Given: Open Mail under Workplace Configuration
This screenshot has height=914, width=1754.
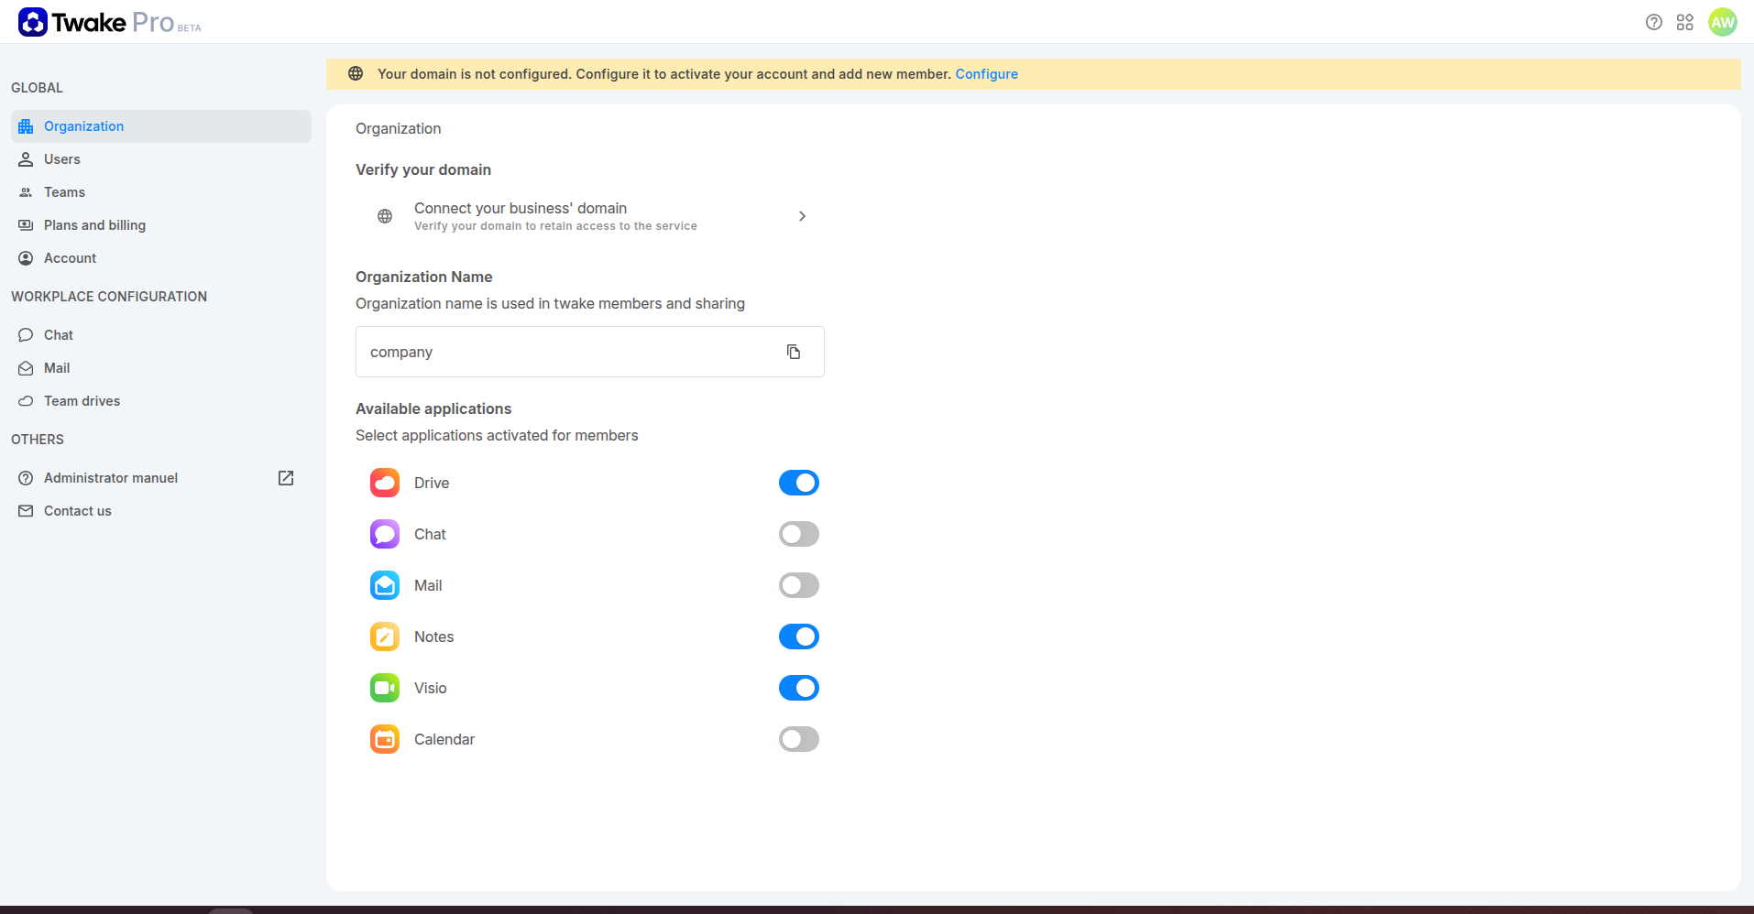Looking at the screenshot, I should [x=161, y=368].
